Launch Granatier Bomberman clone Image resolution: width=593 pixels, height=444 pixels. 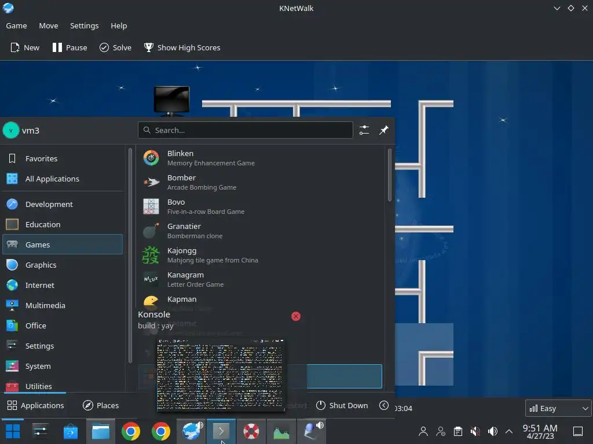point(261,231)
